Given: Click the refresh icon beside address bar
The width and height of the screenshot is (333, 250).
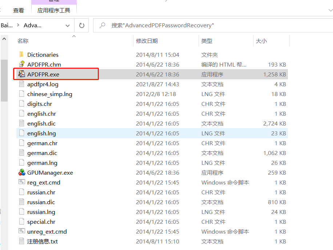Looking at the screenshot, I should tap(81, 25).
